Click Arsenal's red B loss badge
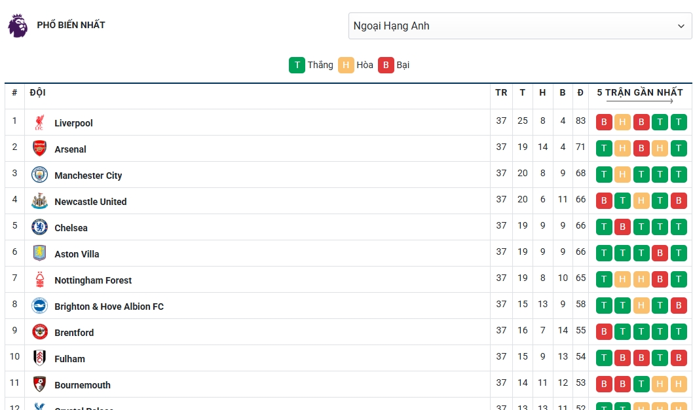The height and width of the screenshot is (410, 693). pyautogui.click(x=641, y=148)
